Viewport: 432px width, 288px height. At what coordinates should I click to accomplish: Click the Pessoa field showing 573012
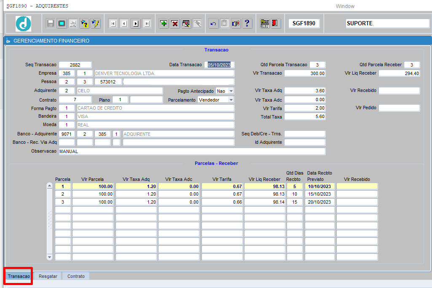tap(108, 82)
